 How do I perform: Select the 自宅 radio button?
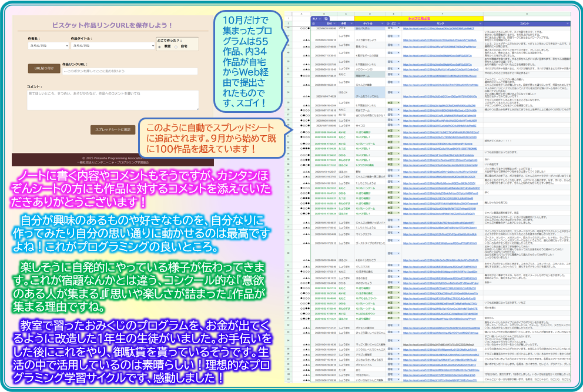click(176, 46)
